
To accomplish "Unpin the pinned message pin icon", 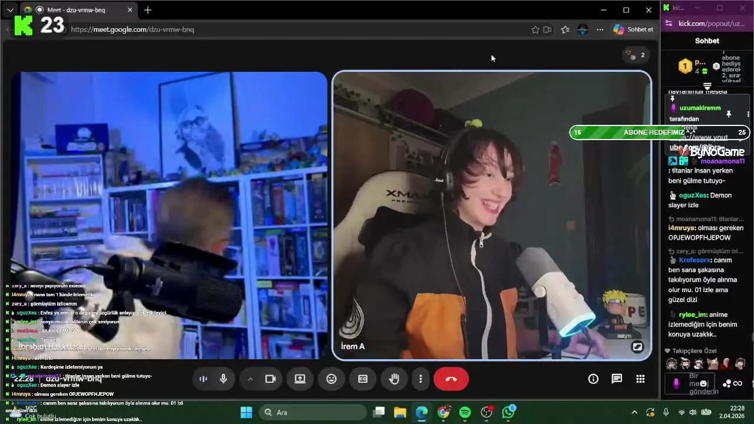I will [x=729, y=114].
